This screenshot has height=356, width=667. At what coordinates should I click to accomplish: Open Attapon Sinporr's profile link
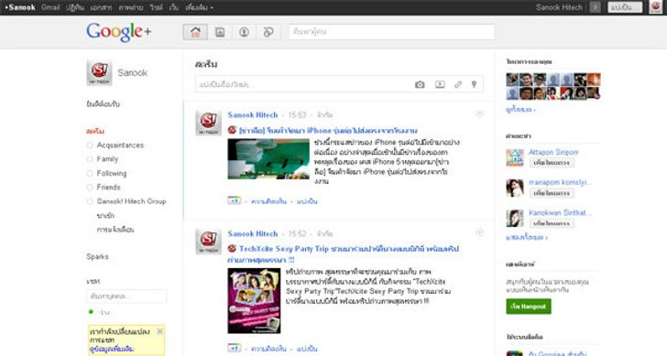tap(553, 152)
